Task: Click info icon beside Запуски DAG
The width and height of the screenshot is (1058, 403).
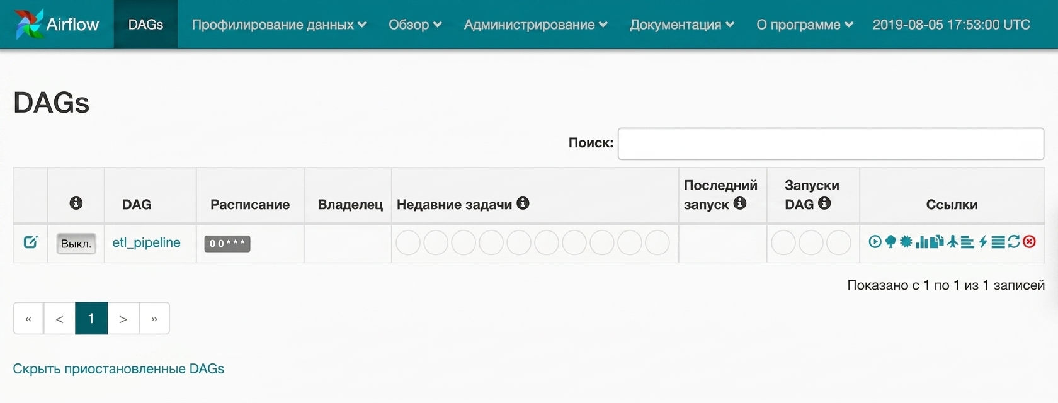Action: pos(824,203)
